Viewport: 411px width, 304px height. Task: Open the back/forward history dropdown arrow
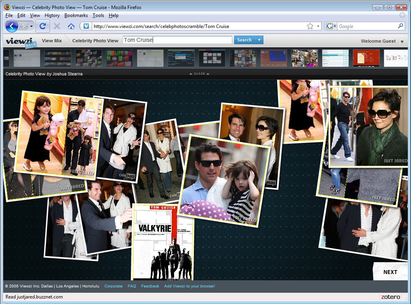(x=32, y=26)
